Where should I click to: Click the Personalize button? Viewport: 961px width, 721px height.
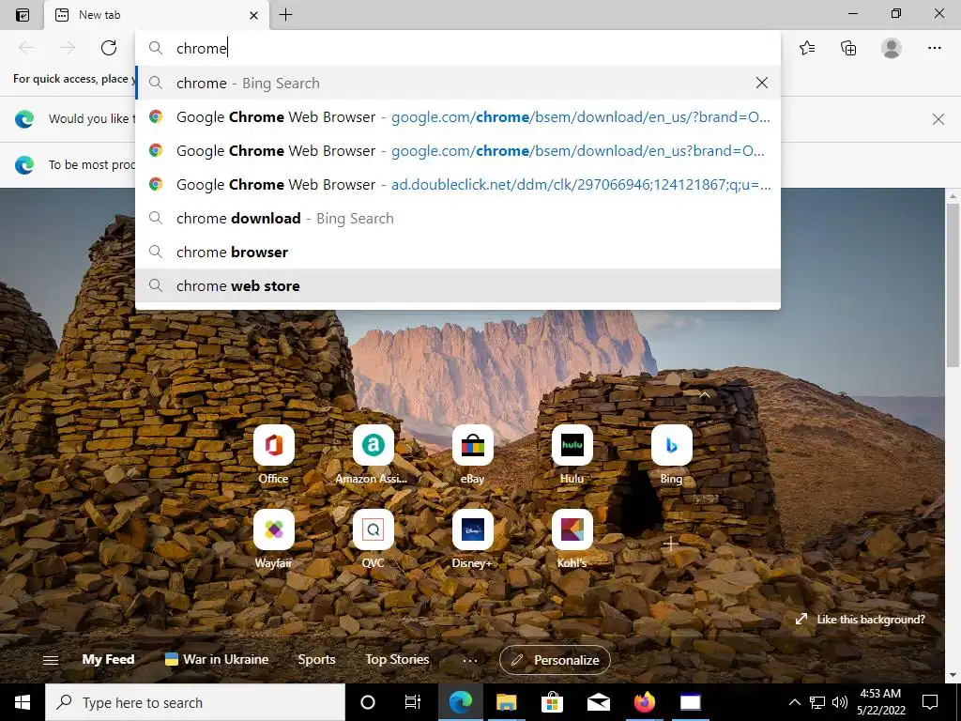point(555,660)
